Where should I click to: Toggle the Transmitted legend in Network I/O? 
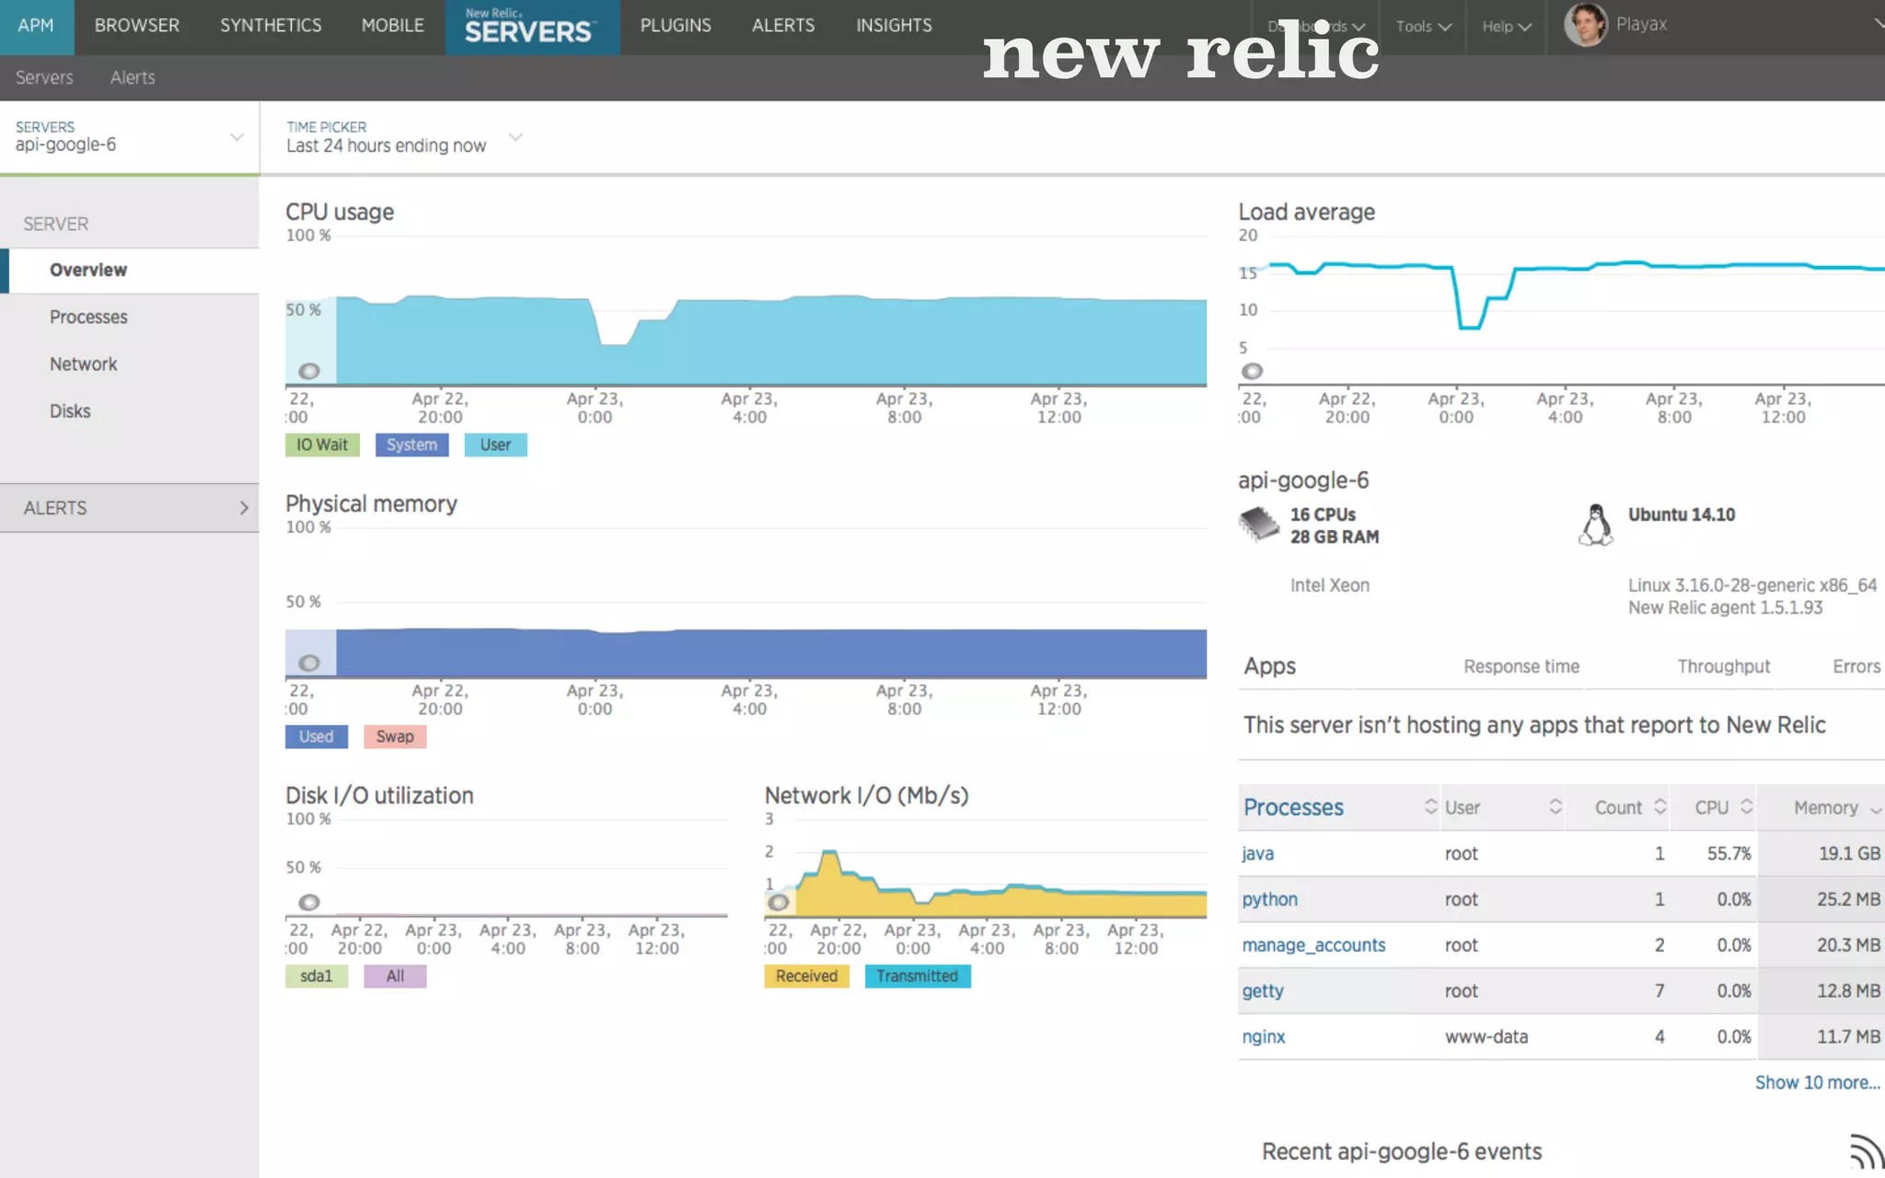click(917, 976)
